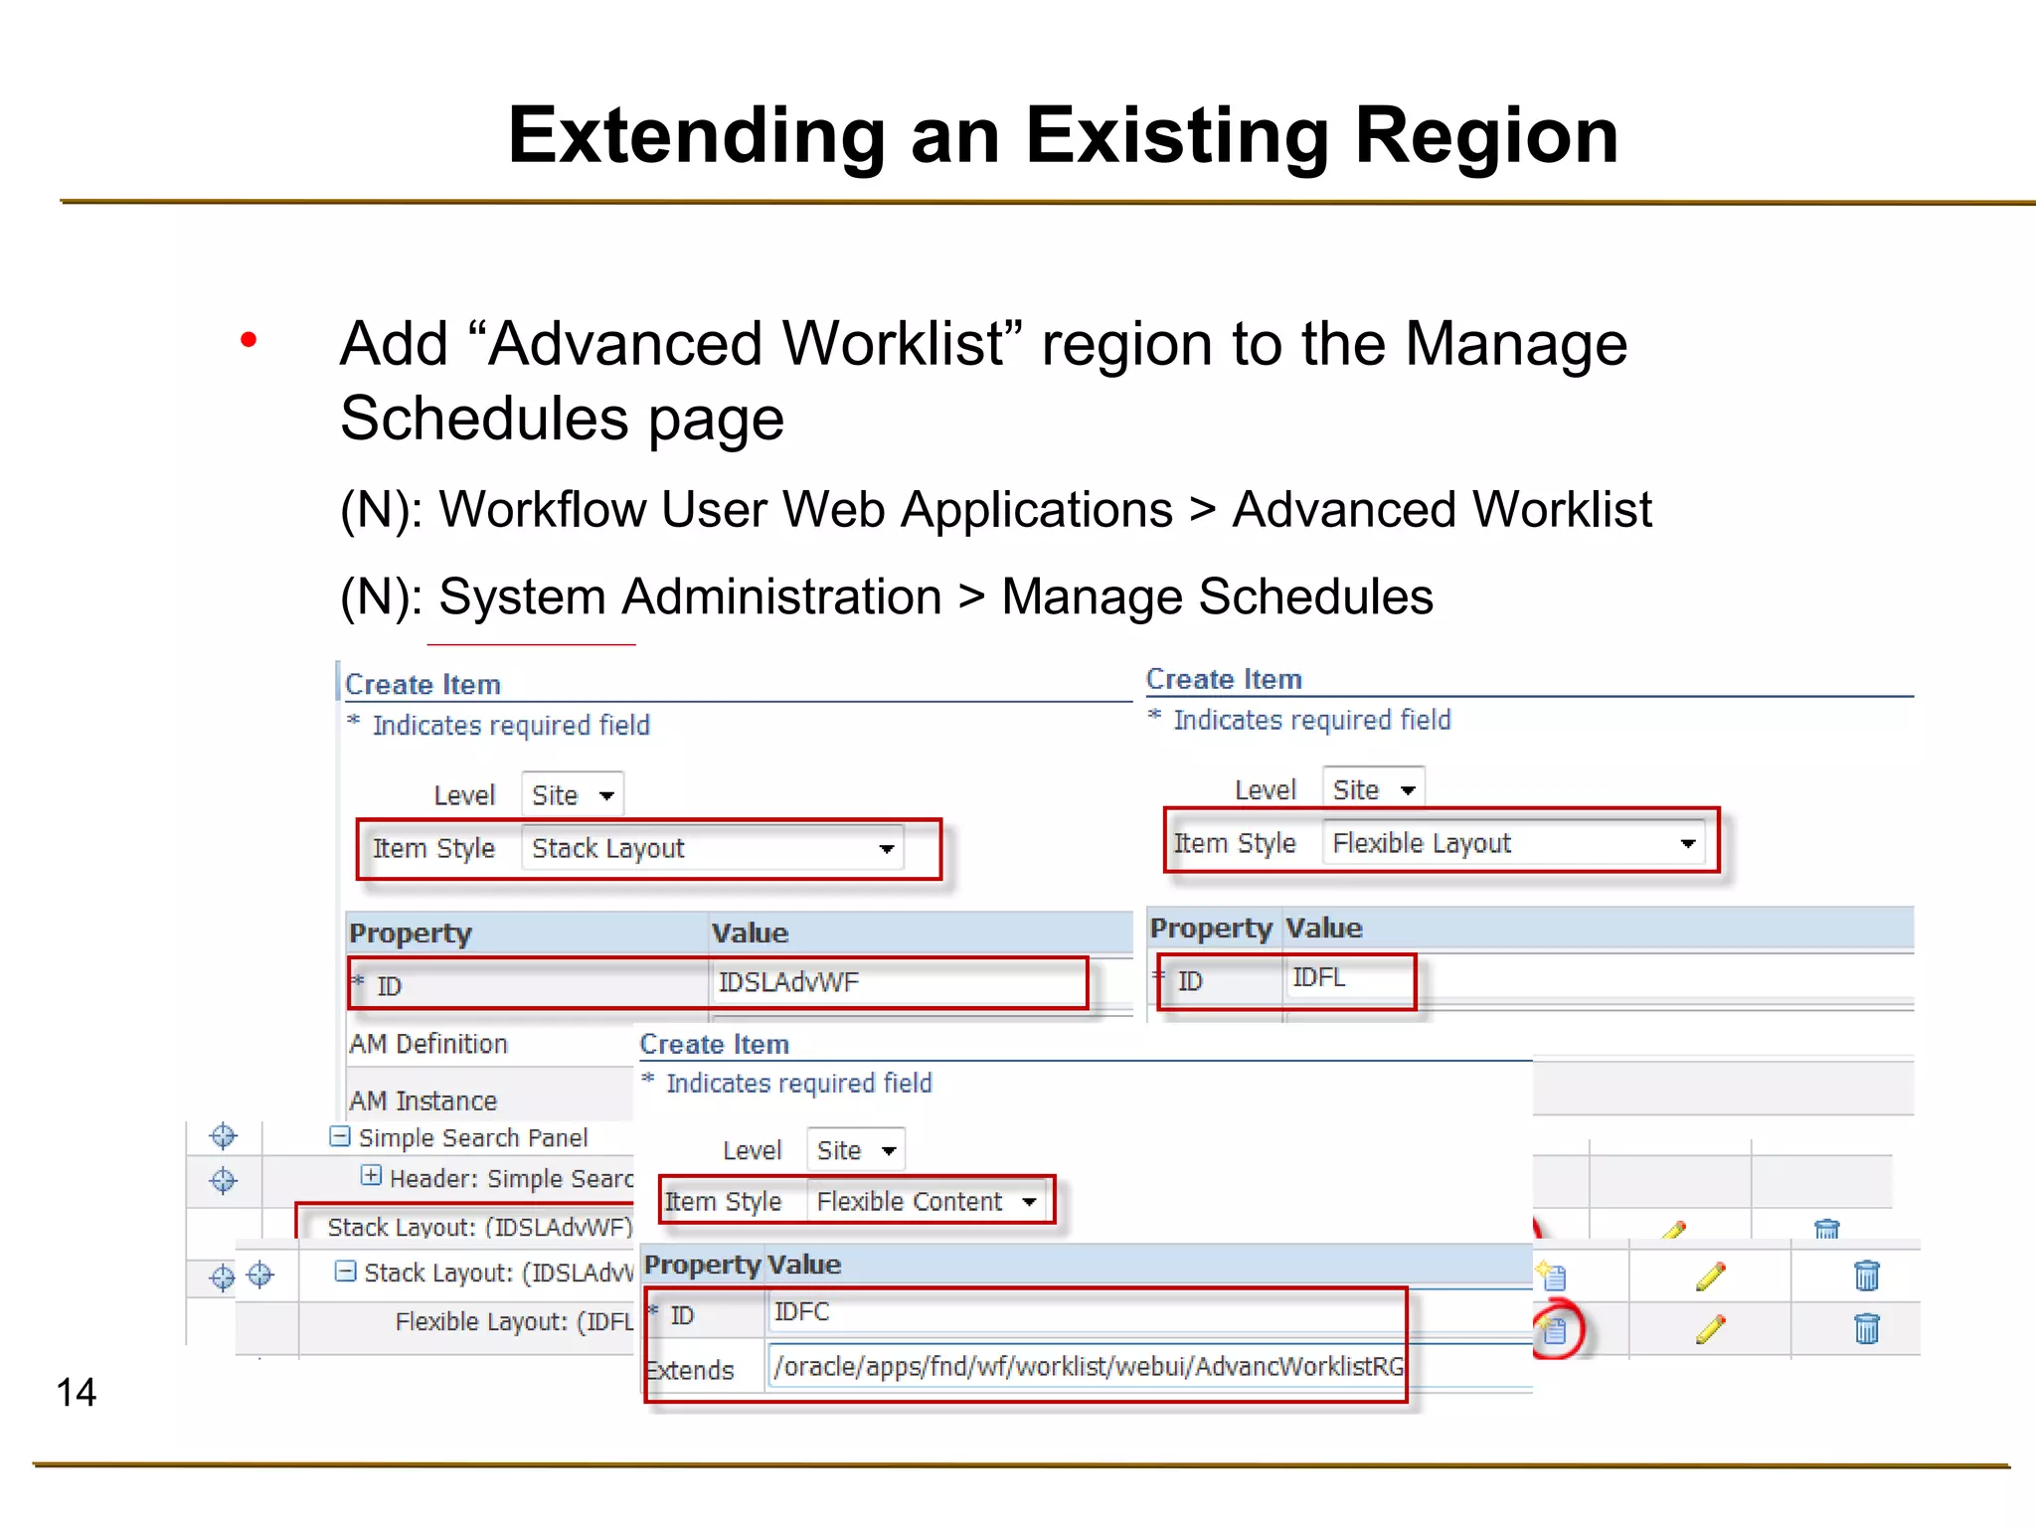This screenshot has width=2036, height=1527.
Task: Click the Create Item heading above Stack Layout
Action: [423, 685]
